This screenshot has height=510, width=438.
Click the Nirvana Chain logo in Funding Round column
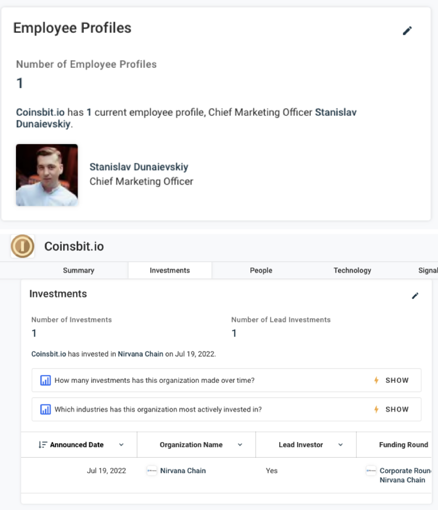(x=371, y=471)
